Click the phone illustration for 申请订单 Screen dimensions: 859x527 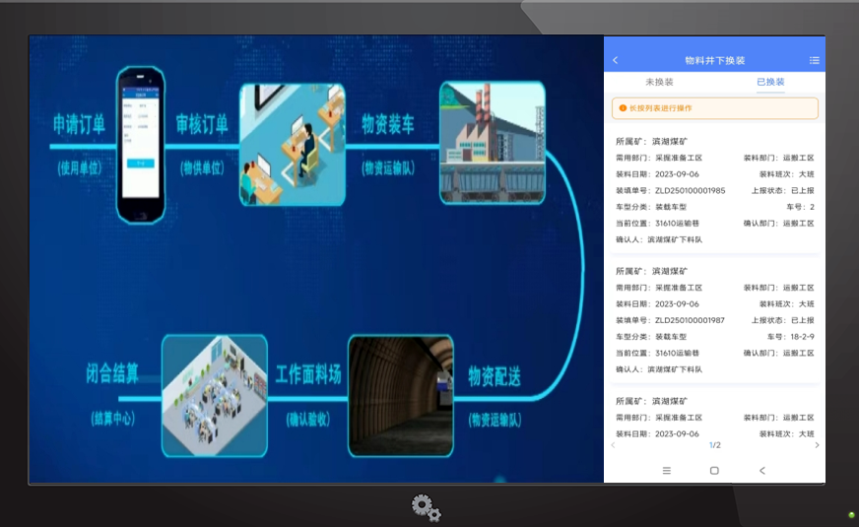[x=141, y=145]
